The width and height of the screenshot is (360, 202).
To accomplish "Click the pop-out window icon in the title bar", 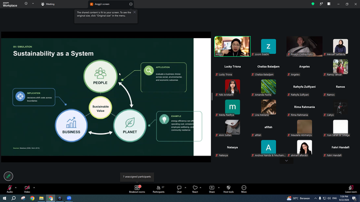I will (321, 4).
